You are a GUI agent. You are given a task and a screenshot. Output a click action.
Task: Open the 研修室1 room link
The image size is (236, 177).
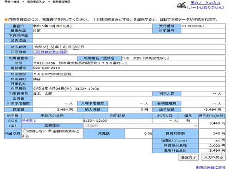[x=29, y=120]
